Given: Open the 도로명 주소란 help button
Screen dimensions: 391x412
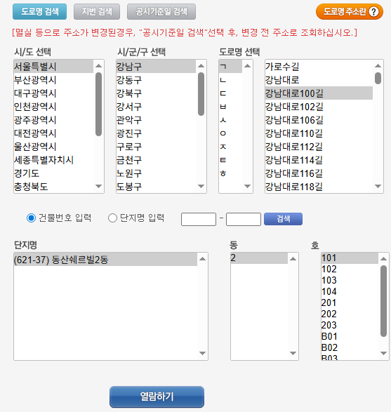Looking at the screenshot, I should [349, 11].
